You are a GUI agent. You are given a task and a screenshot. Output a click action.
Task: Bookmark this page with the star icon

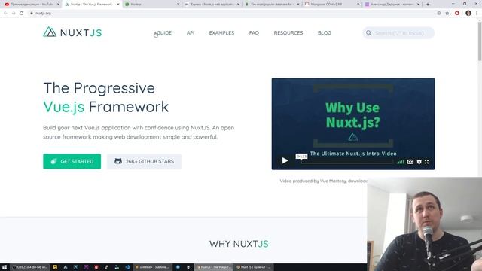click(447, 14)
